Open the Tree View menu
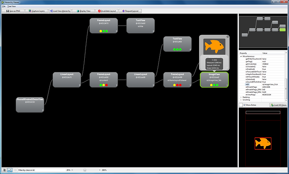 pos(12,6)
